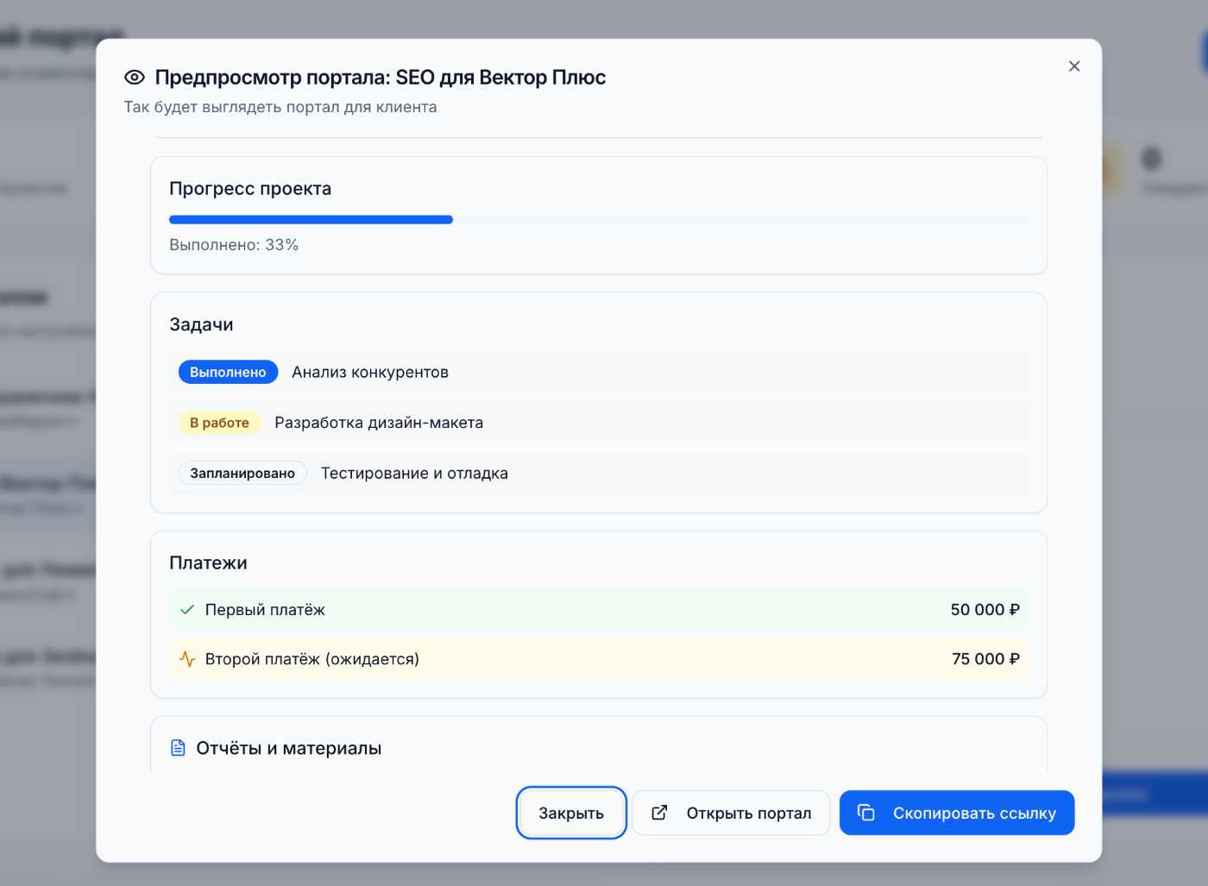Open the portal via Открыть портал
Screen dimensions: 1208x886
click(731, 813)
